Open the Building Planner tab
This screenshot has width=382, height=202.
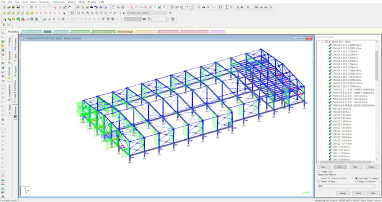click(x=31, y=31)
